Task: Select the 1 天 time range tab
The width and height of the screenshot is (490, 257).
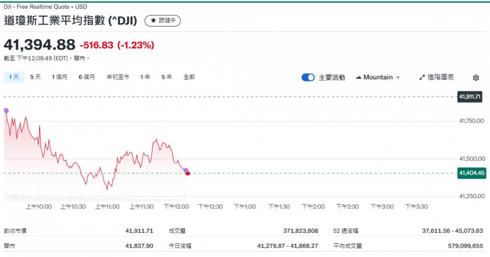Action: (14, 77)
